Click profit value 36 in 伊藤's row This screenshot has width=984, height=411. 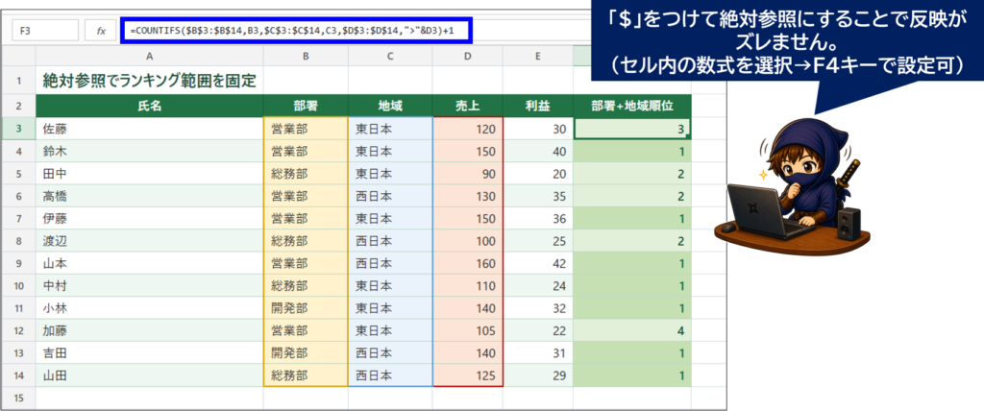point(538,219)
